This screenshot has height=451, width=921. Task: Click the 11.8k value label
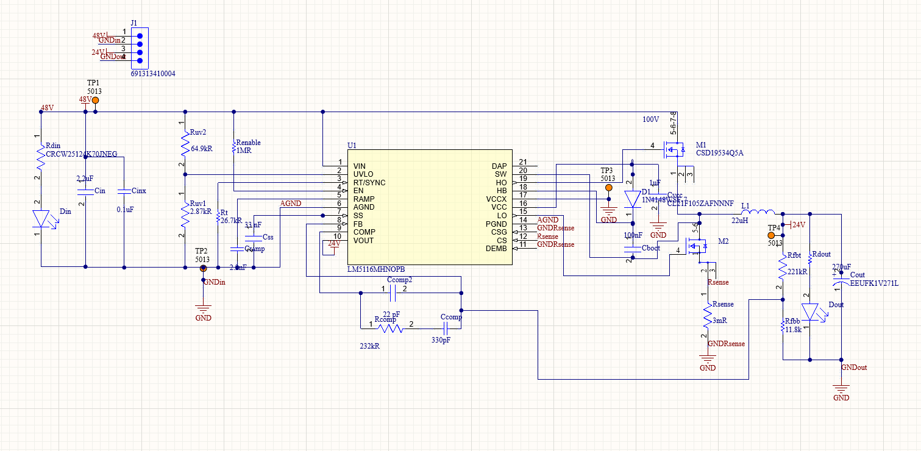pos(794,329)
